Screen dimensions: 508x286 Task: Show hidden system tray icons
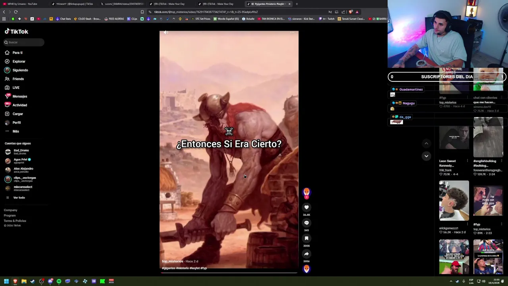coord(451,281)
